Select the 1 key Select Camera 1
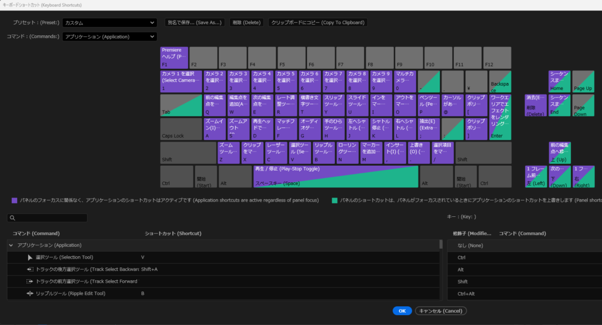 click(181, 81)
